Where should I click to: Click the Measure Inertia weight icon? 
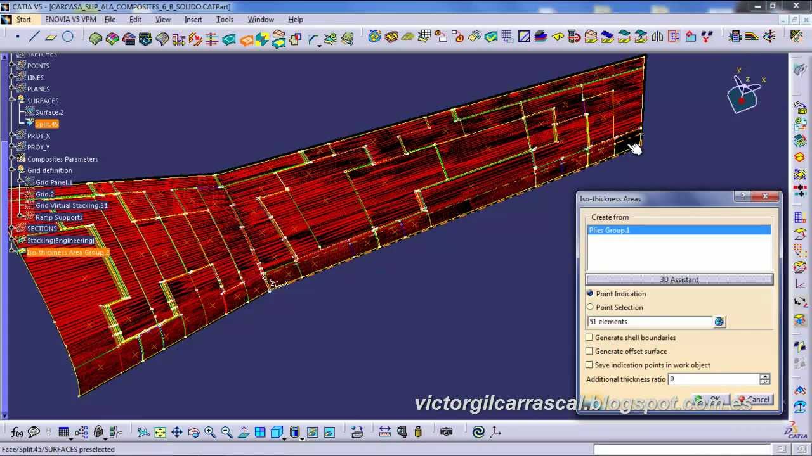(x=418, y=432)
